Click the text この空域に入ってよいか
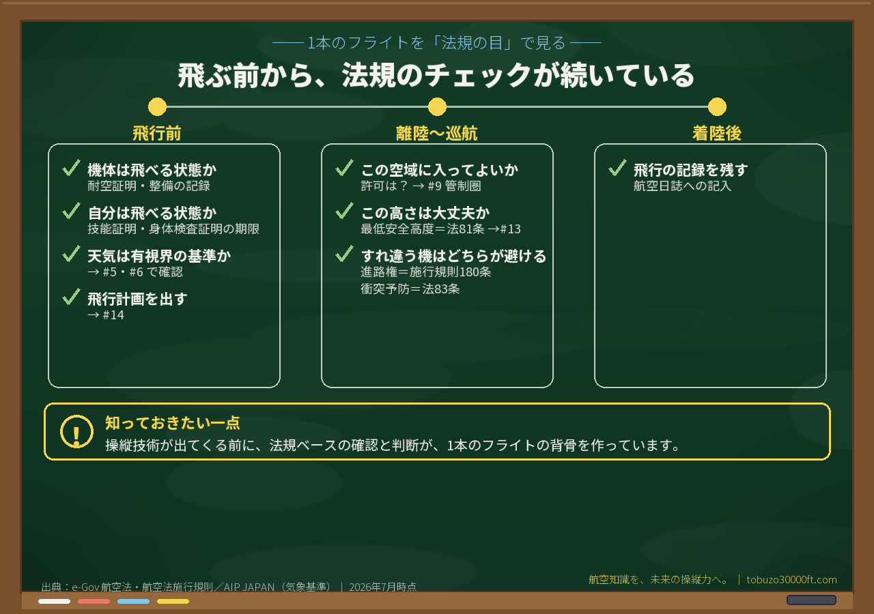 coord(440,170)
